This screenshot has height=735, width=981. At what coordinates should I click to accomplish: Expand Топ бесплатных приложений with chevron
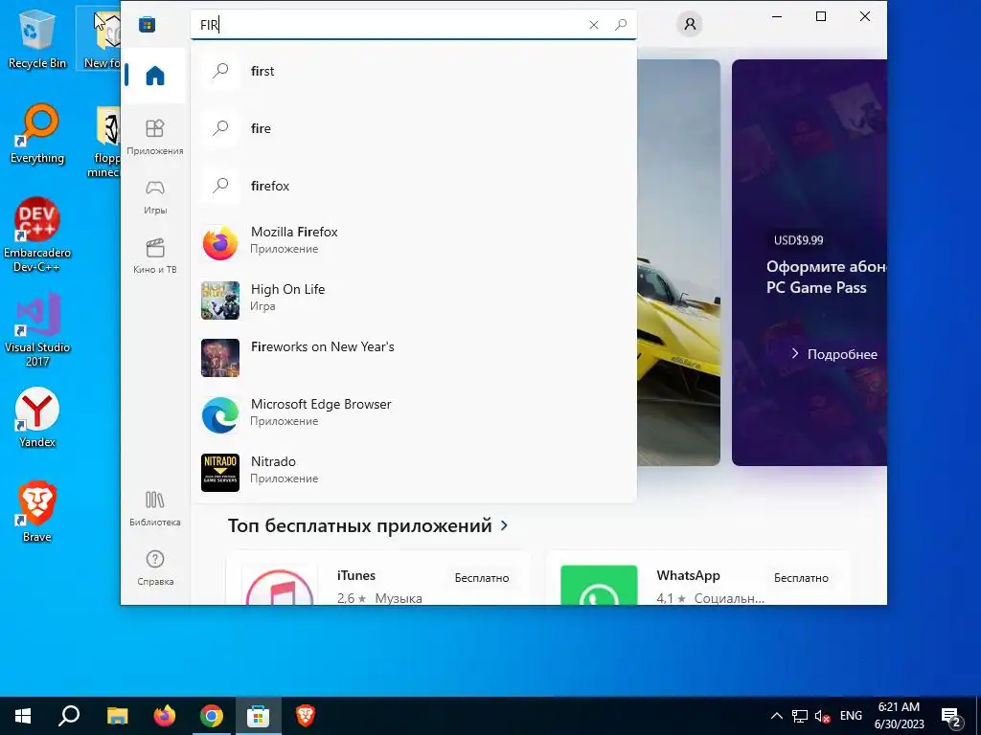pyautogui.click(x=504, y=525)
